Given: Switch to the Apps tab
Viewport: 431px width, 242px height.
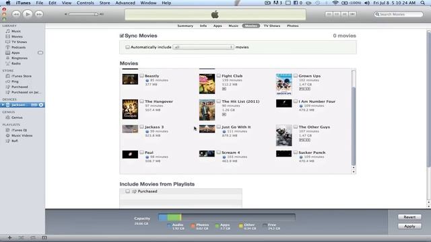Looking at the screenshot, I should tap(218, 26).
